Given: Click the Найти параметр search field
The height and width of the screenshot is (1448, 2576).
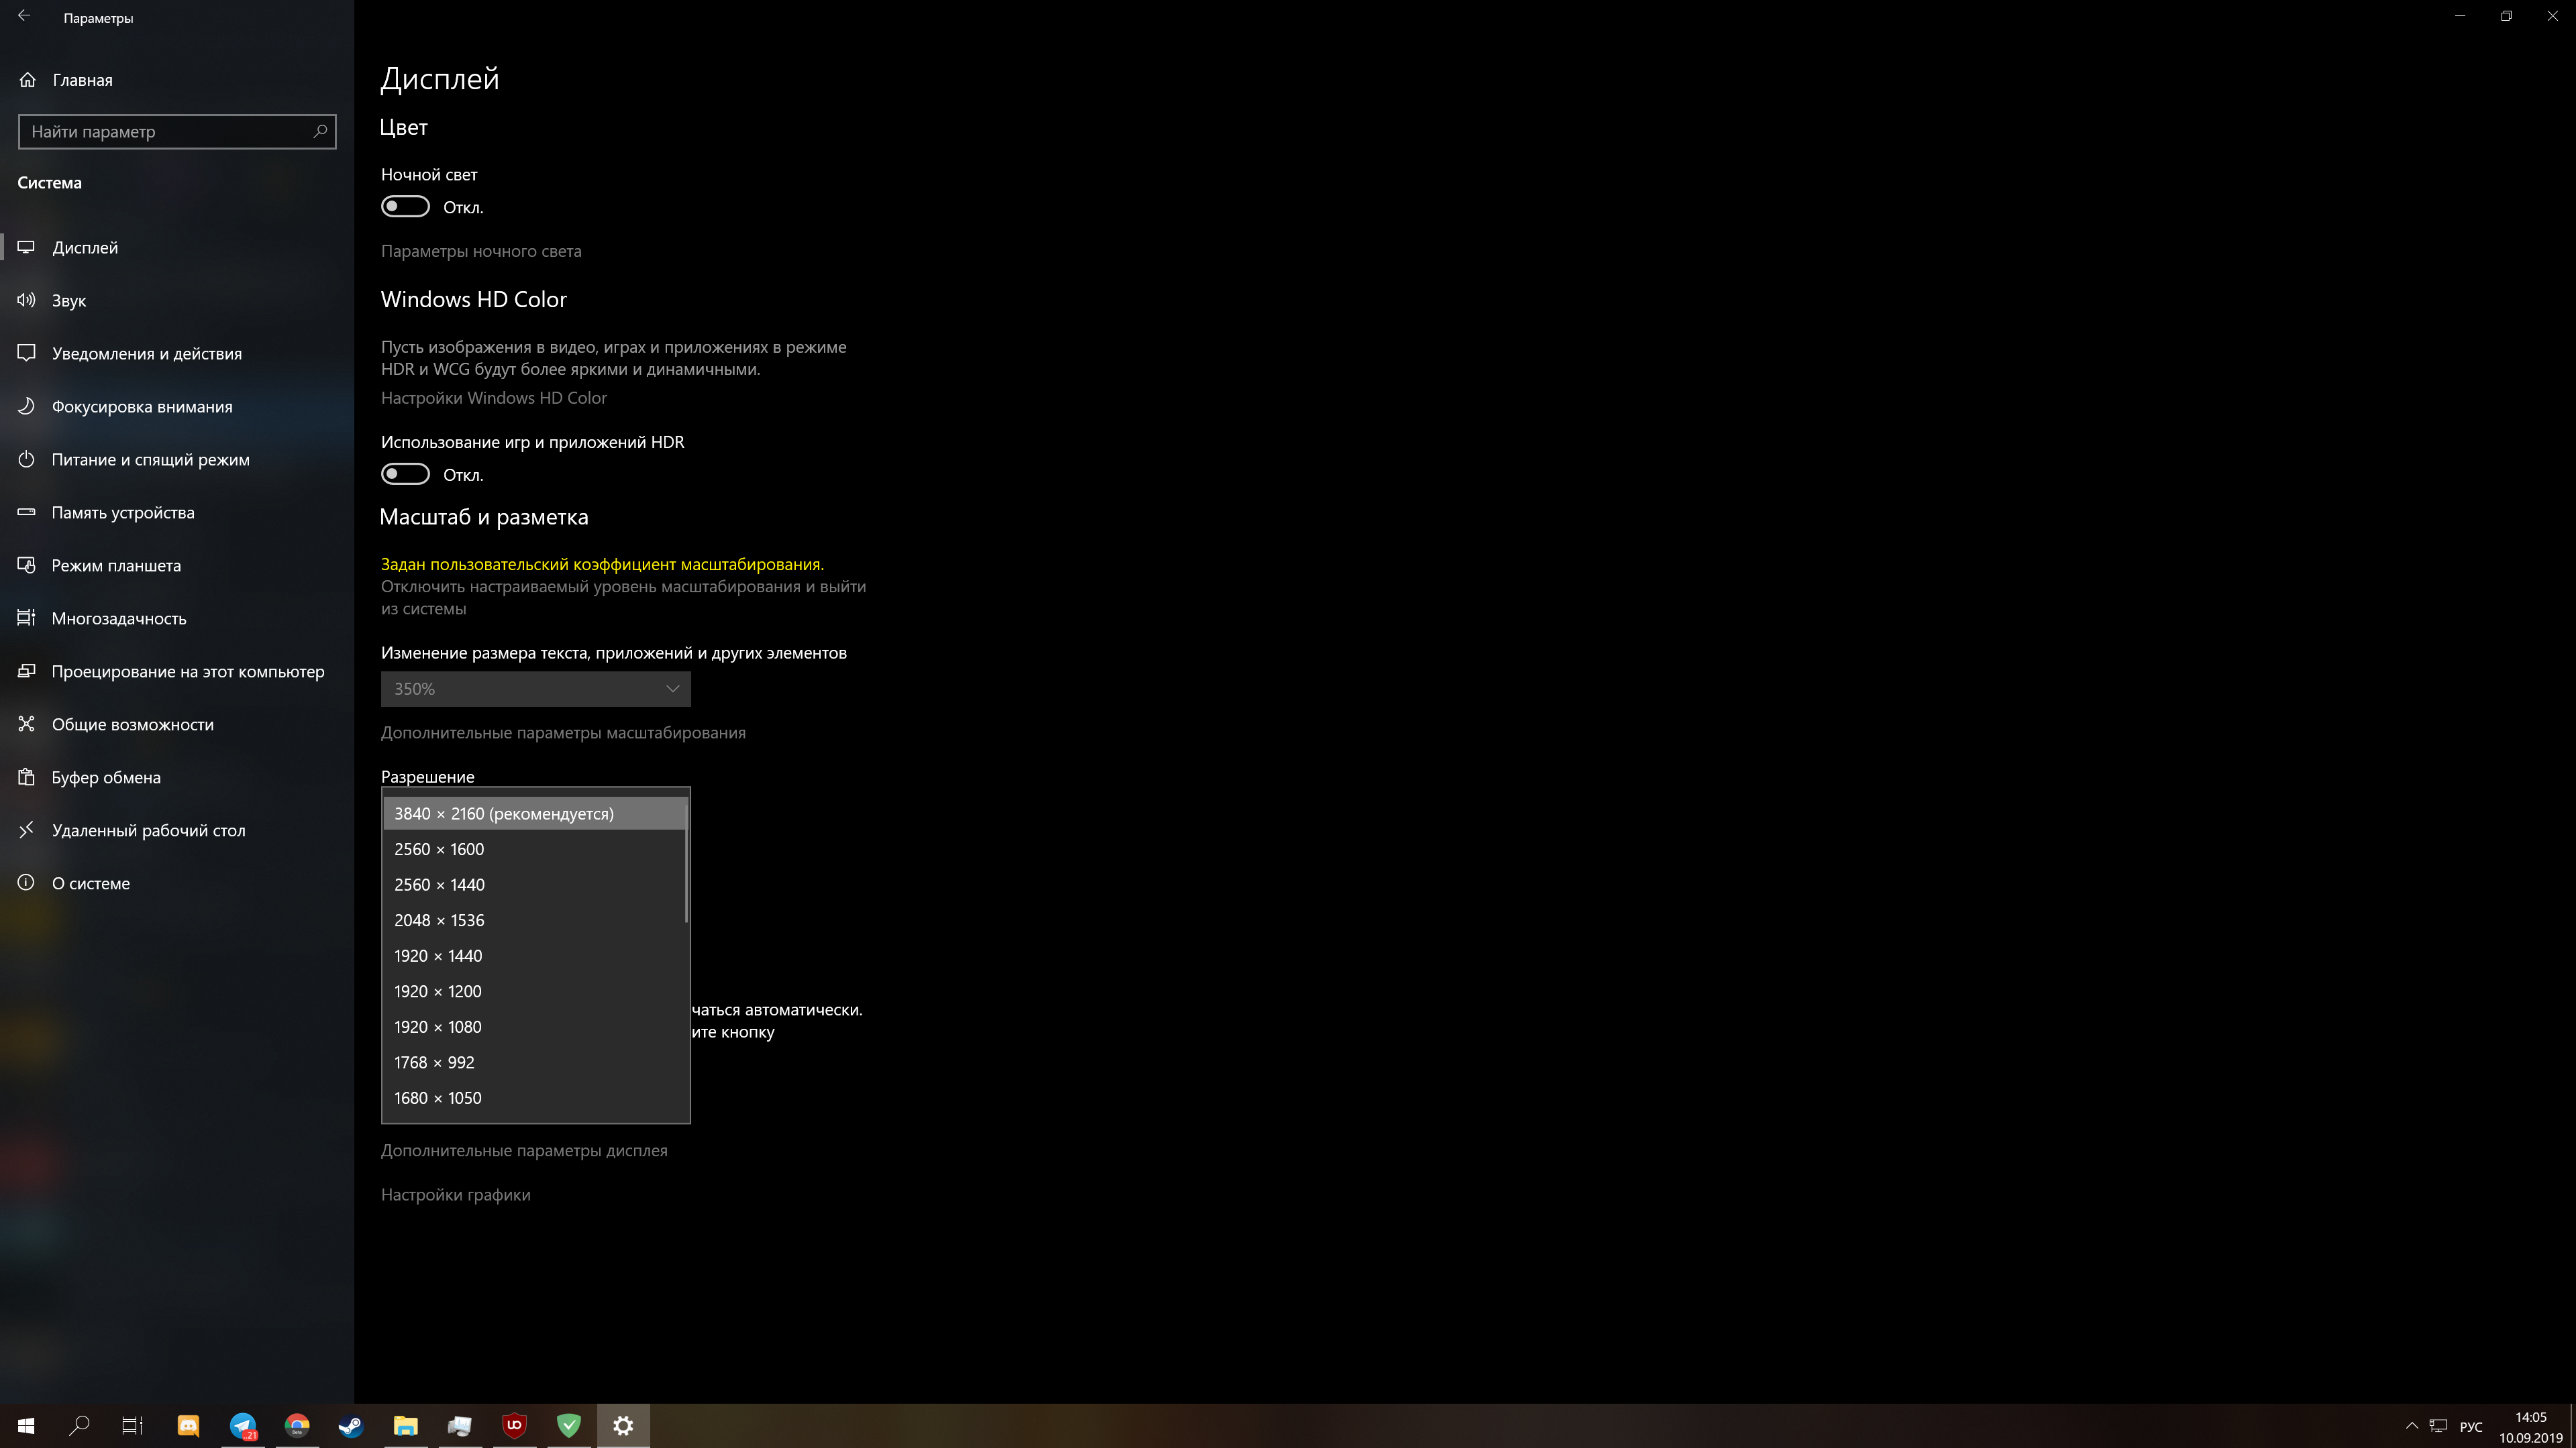Looking at the screenshot, I should point(177,131).
